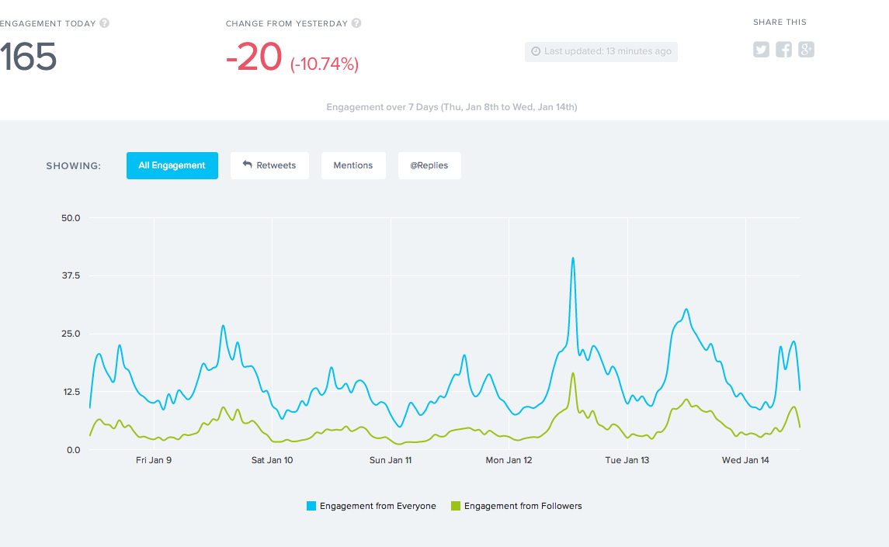Image resolution: width=889 pixels, height=547 pixels.
Task: Click Engagement from Followers legend label
Action: coord(523,506)
